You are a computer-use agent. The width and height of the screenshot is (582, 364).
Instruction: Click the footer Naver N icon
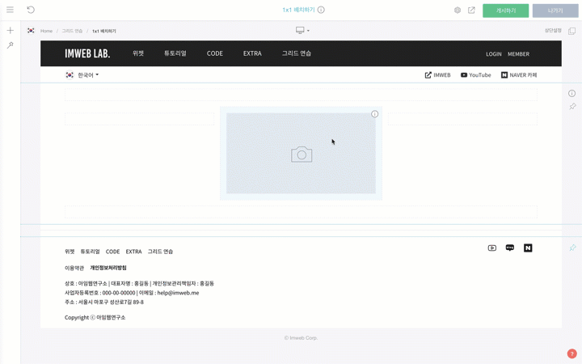coord(528,248)
